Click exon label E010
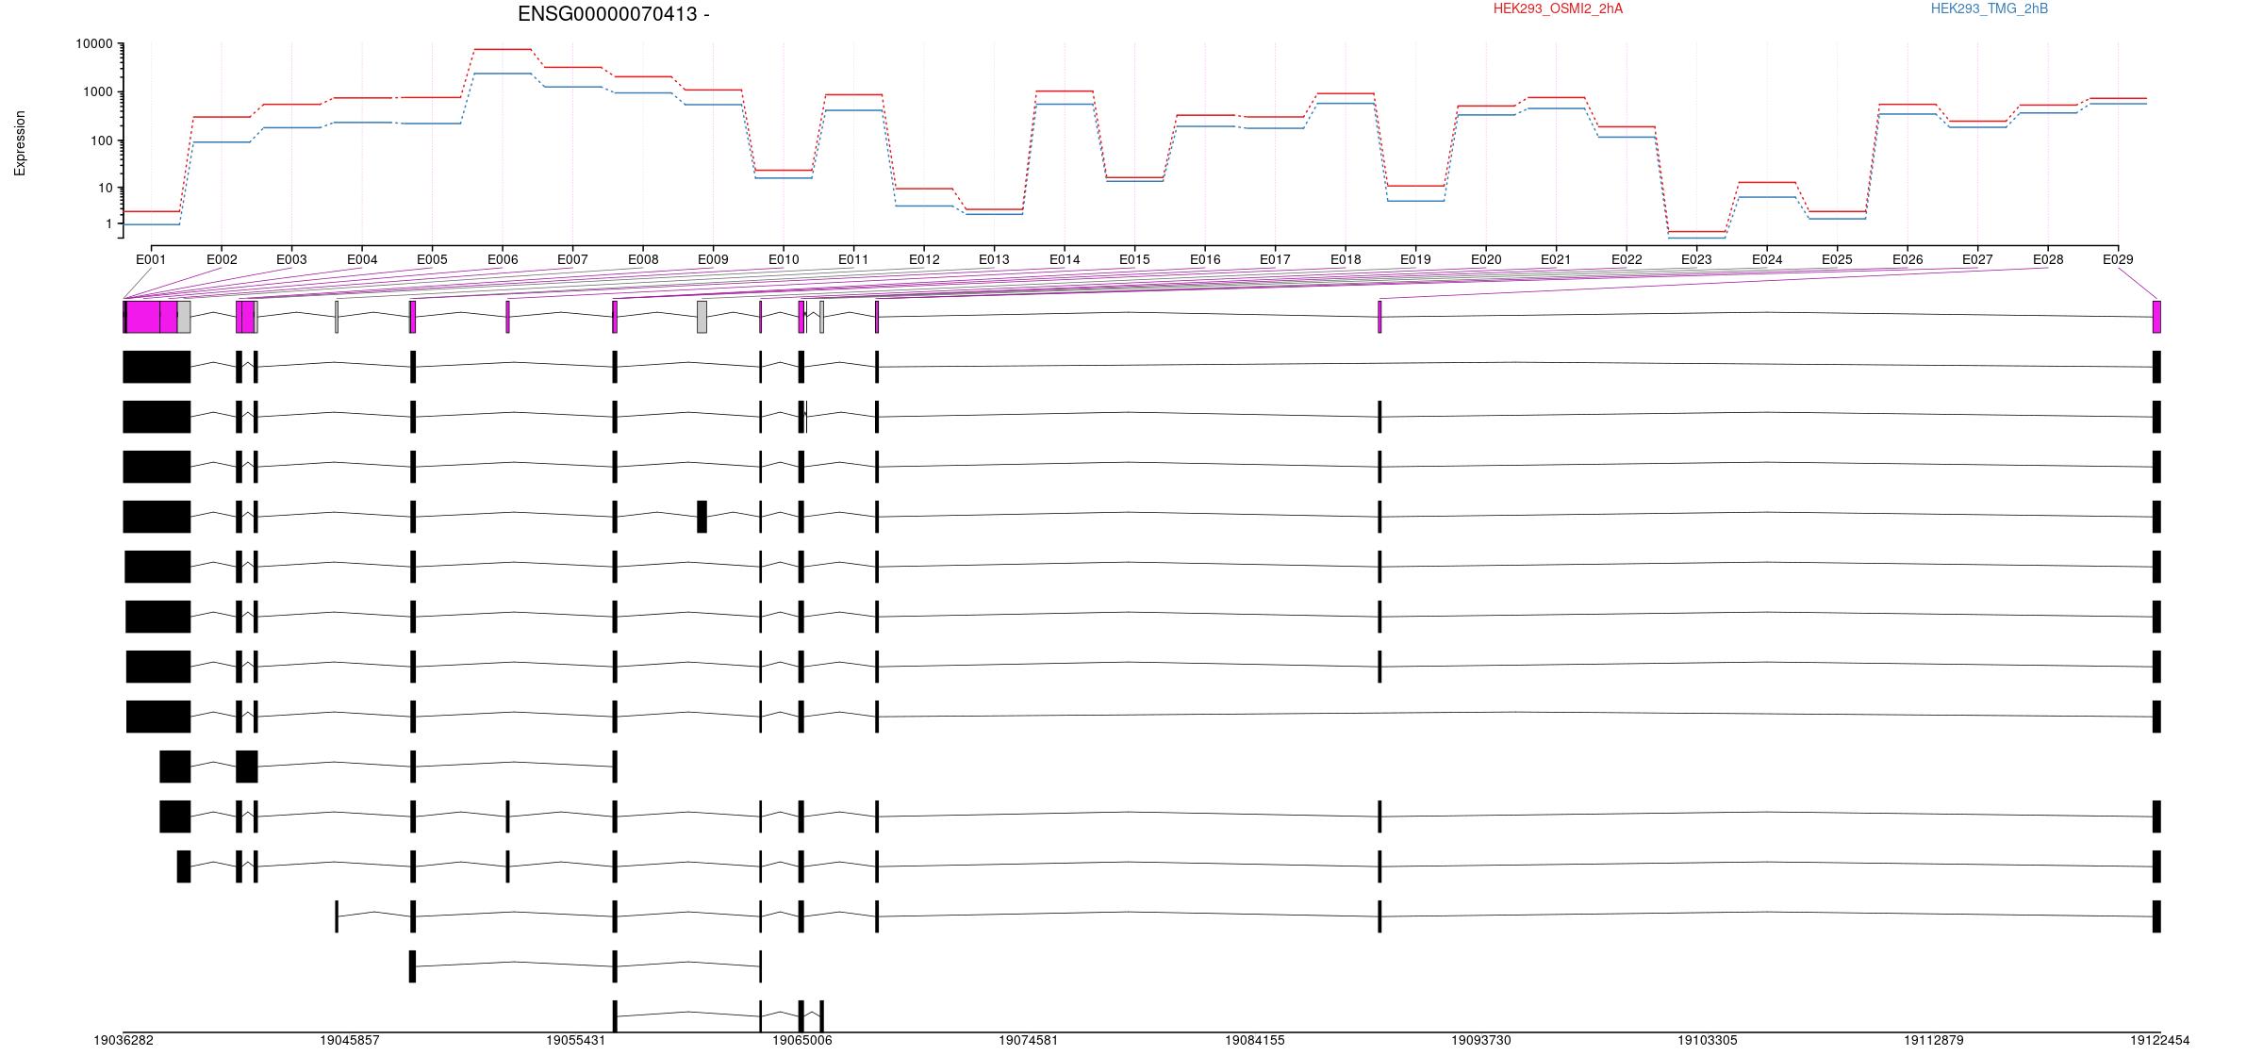The height and width of the screenshot is (1056, 2263). click(784, 259)
